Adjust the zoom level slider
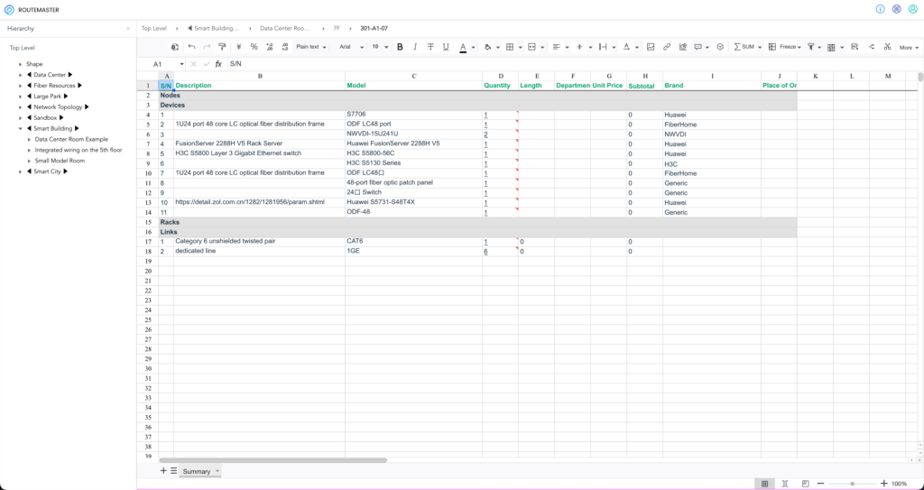This screenshot has width=924, height=490. coord(852,484)
